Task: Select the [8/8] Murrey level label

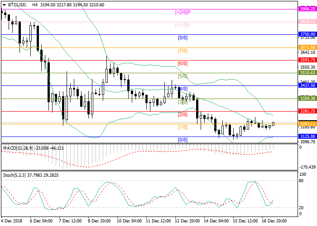Action: 182,38
